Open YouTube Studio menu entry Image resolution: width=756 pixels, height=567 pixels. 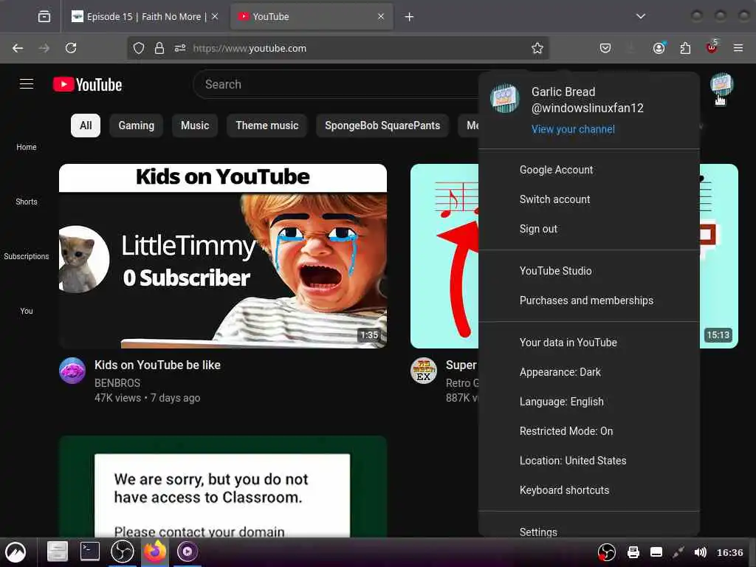click(x=589, y=271)
